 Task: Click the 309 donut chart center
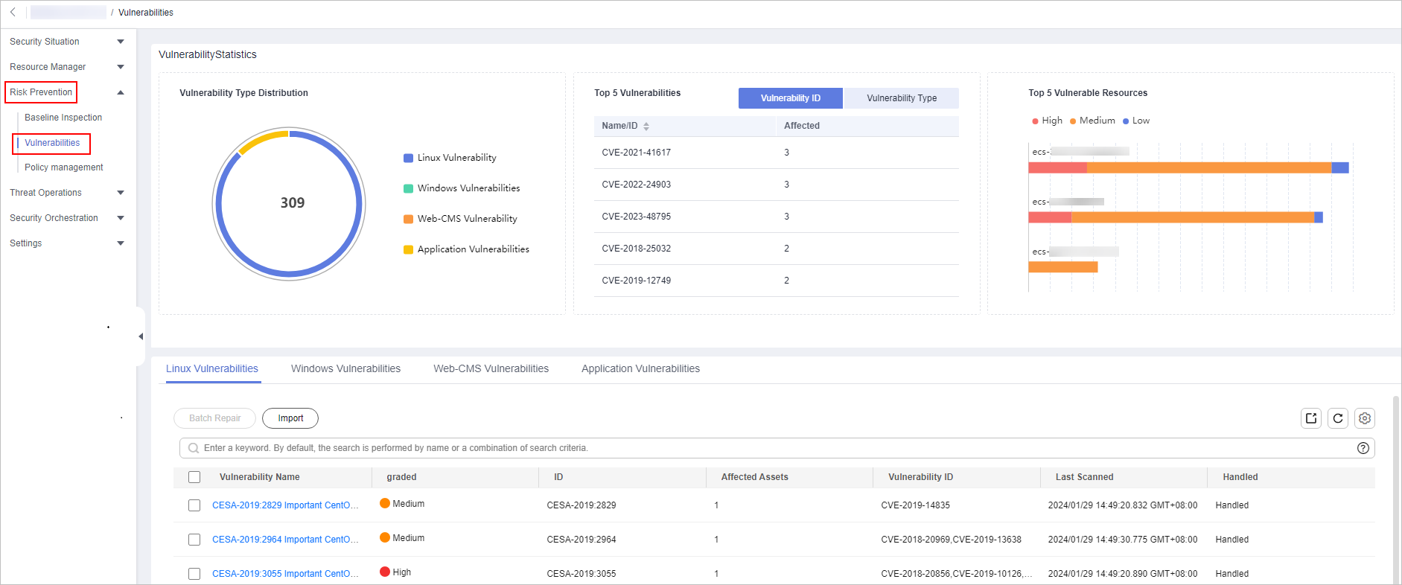point(292,203)
